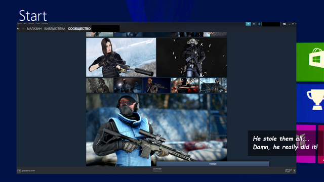Open the thumbnail with a red car

(185, 85)
